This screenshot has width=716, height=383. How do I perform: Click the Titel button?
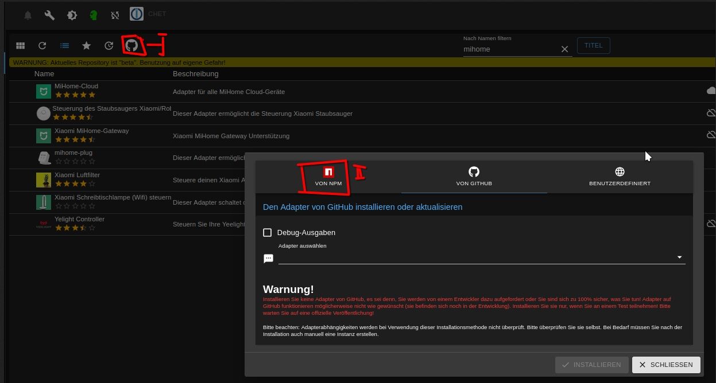[x=593, y=46]
